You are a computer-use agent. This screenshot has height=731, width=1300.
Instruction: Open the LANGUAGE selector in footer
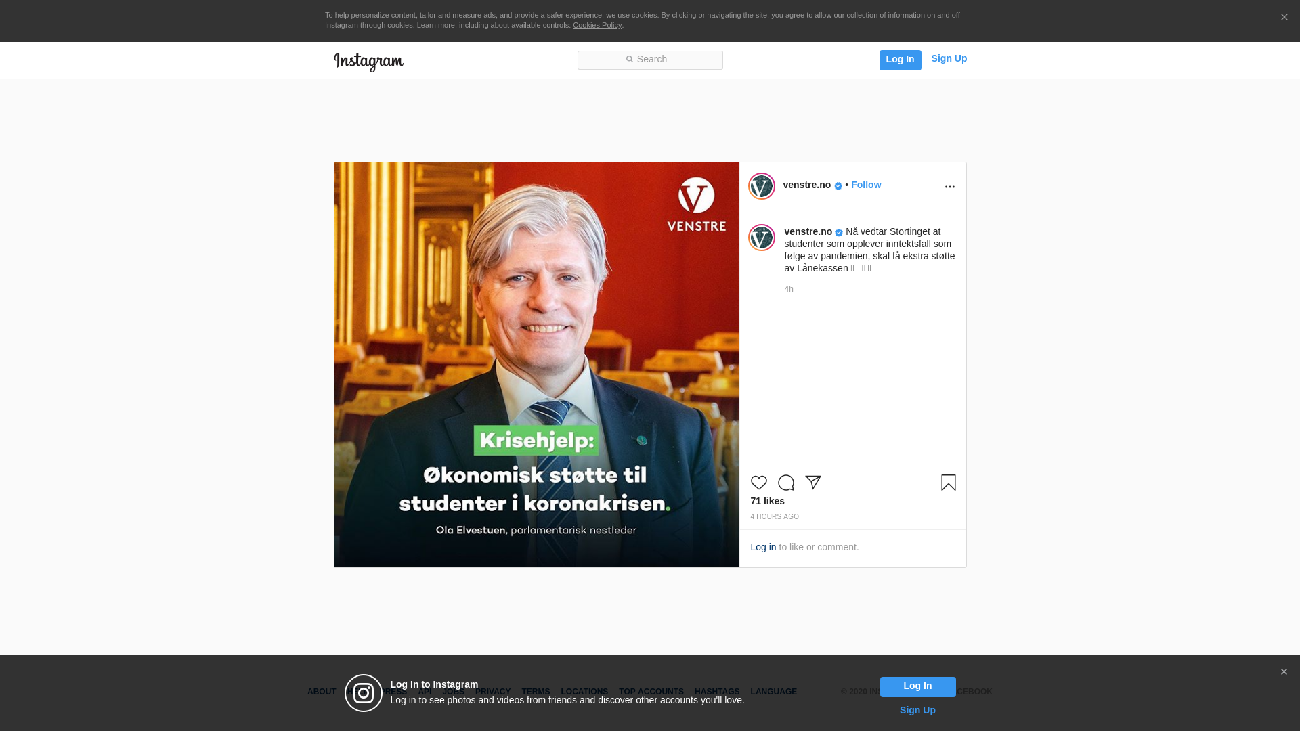tap(773, 692)
